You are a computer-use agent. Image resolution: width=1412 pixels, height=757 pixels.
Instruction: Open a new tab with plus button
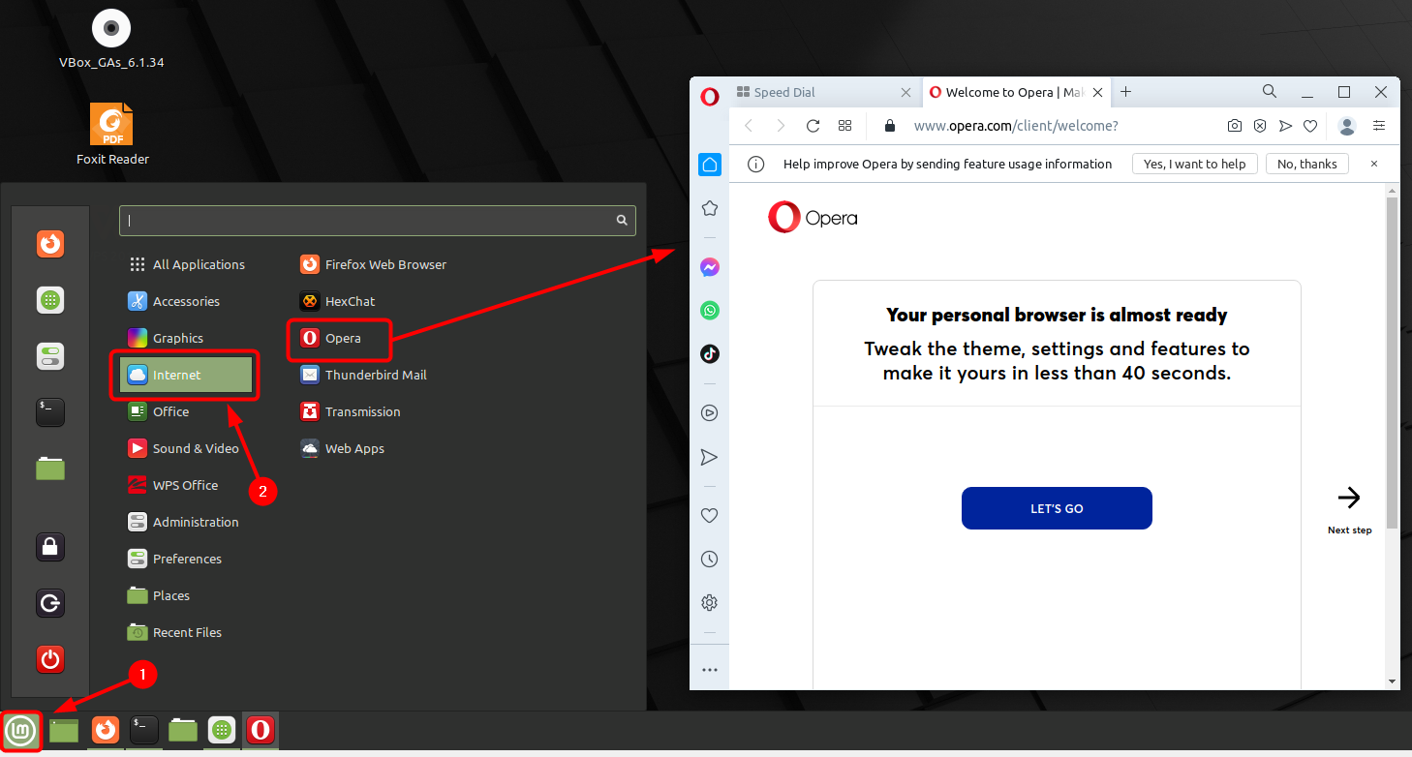pos(1125,92)
